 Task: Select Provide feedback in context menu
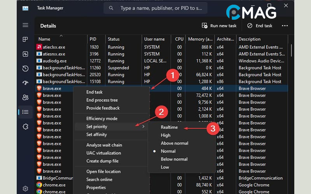(x=103, y=108)
